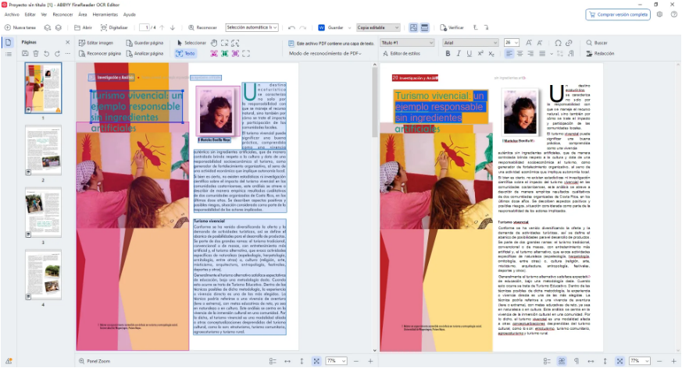This screenshot has width=682, height=368.
Task: Close the Páginas panel
Action: (68, 42)
